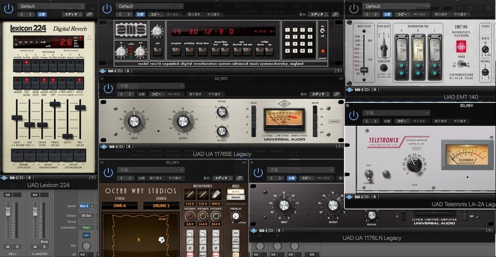The width and height of the screenshot is (496, 257).
Task: Toggle the Ocean Way Studios plugin power icon
Action: pyautogui.click(x=108, y=173)
